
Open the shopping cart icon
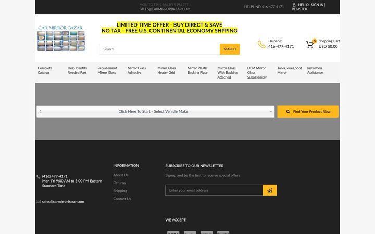[310, 44]
